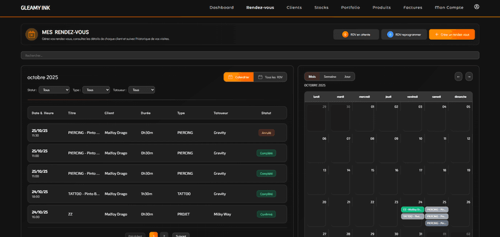Open the 25/10/25 11:30 cancelled appointment row
The image size is (500, 237).
157,133
